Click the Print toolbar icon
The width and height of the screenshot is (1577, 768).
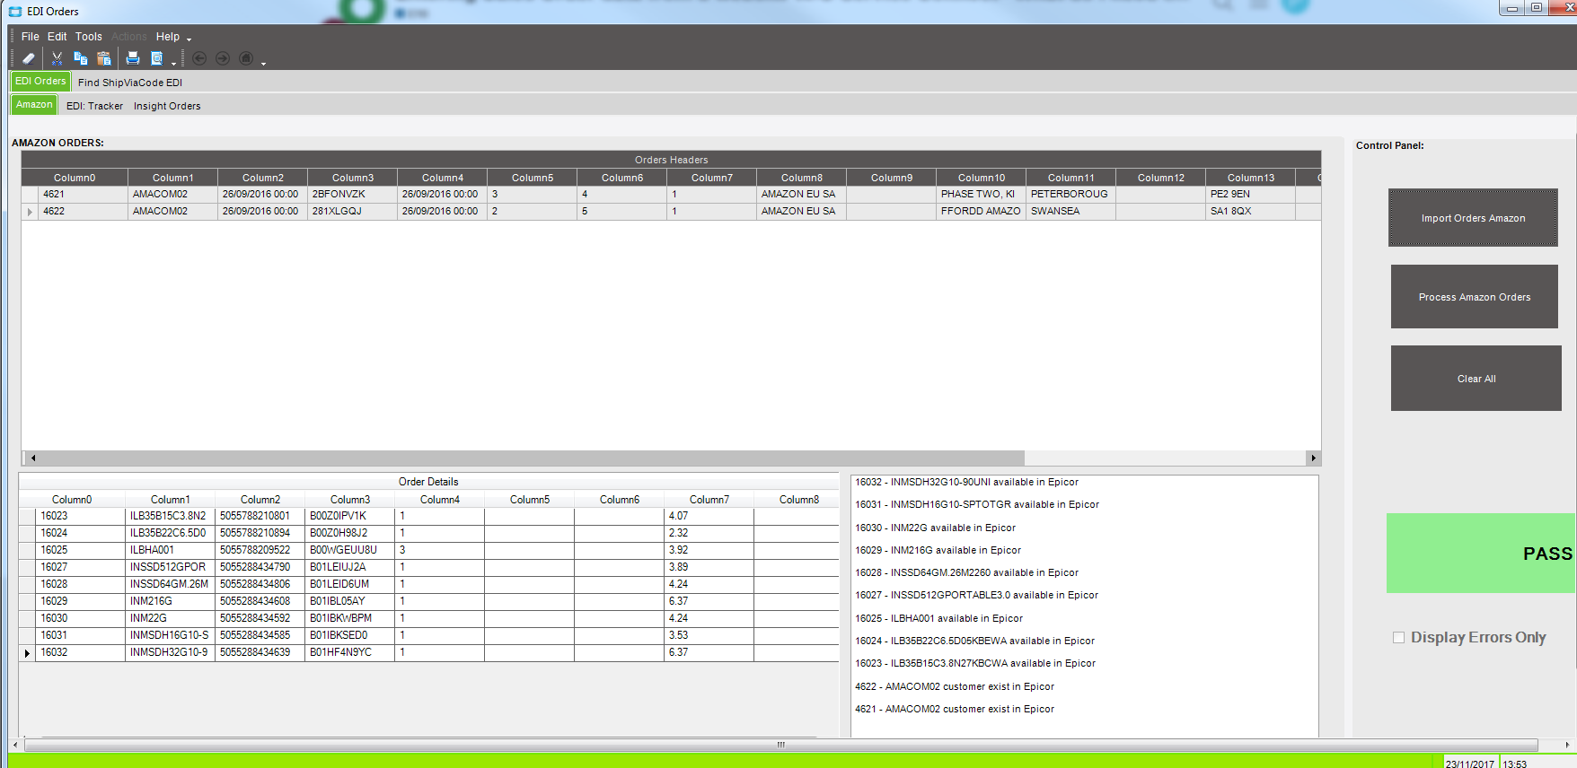pyautogui.click(x=133, y=58)
